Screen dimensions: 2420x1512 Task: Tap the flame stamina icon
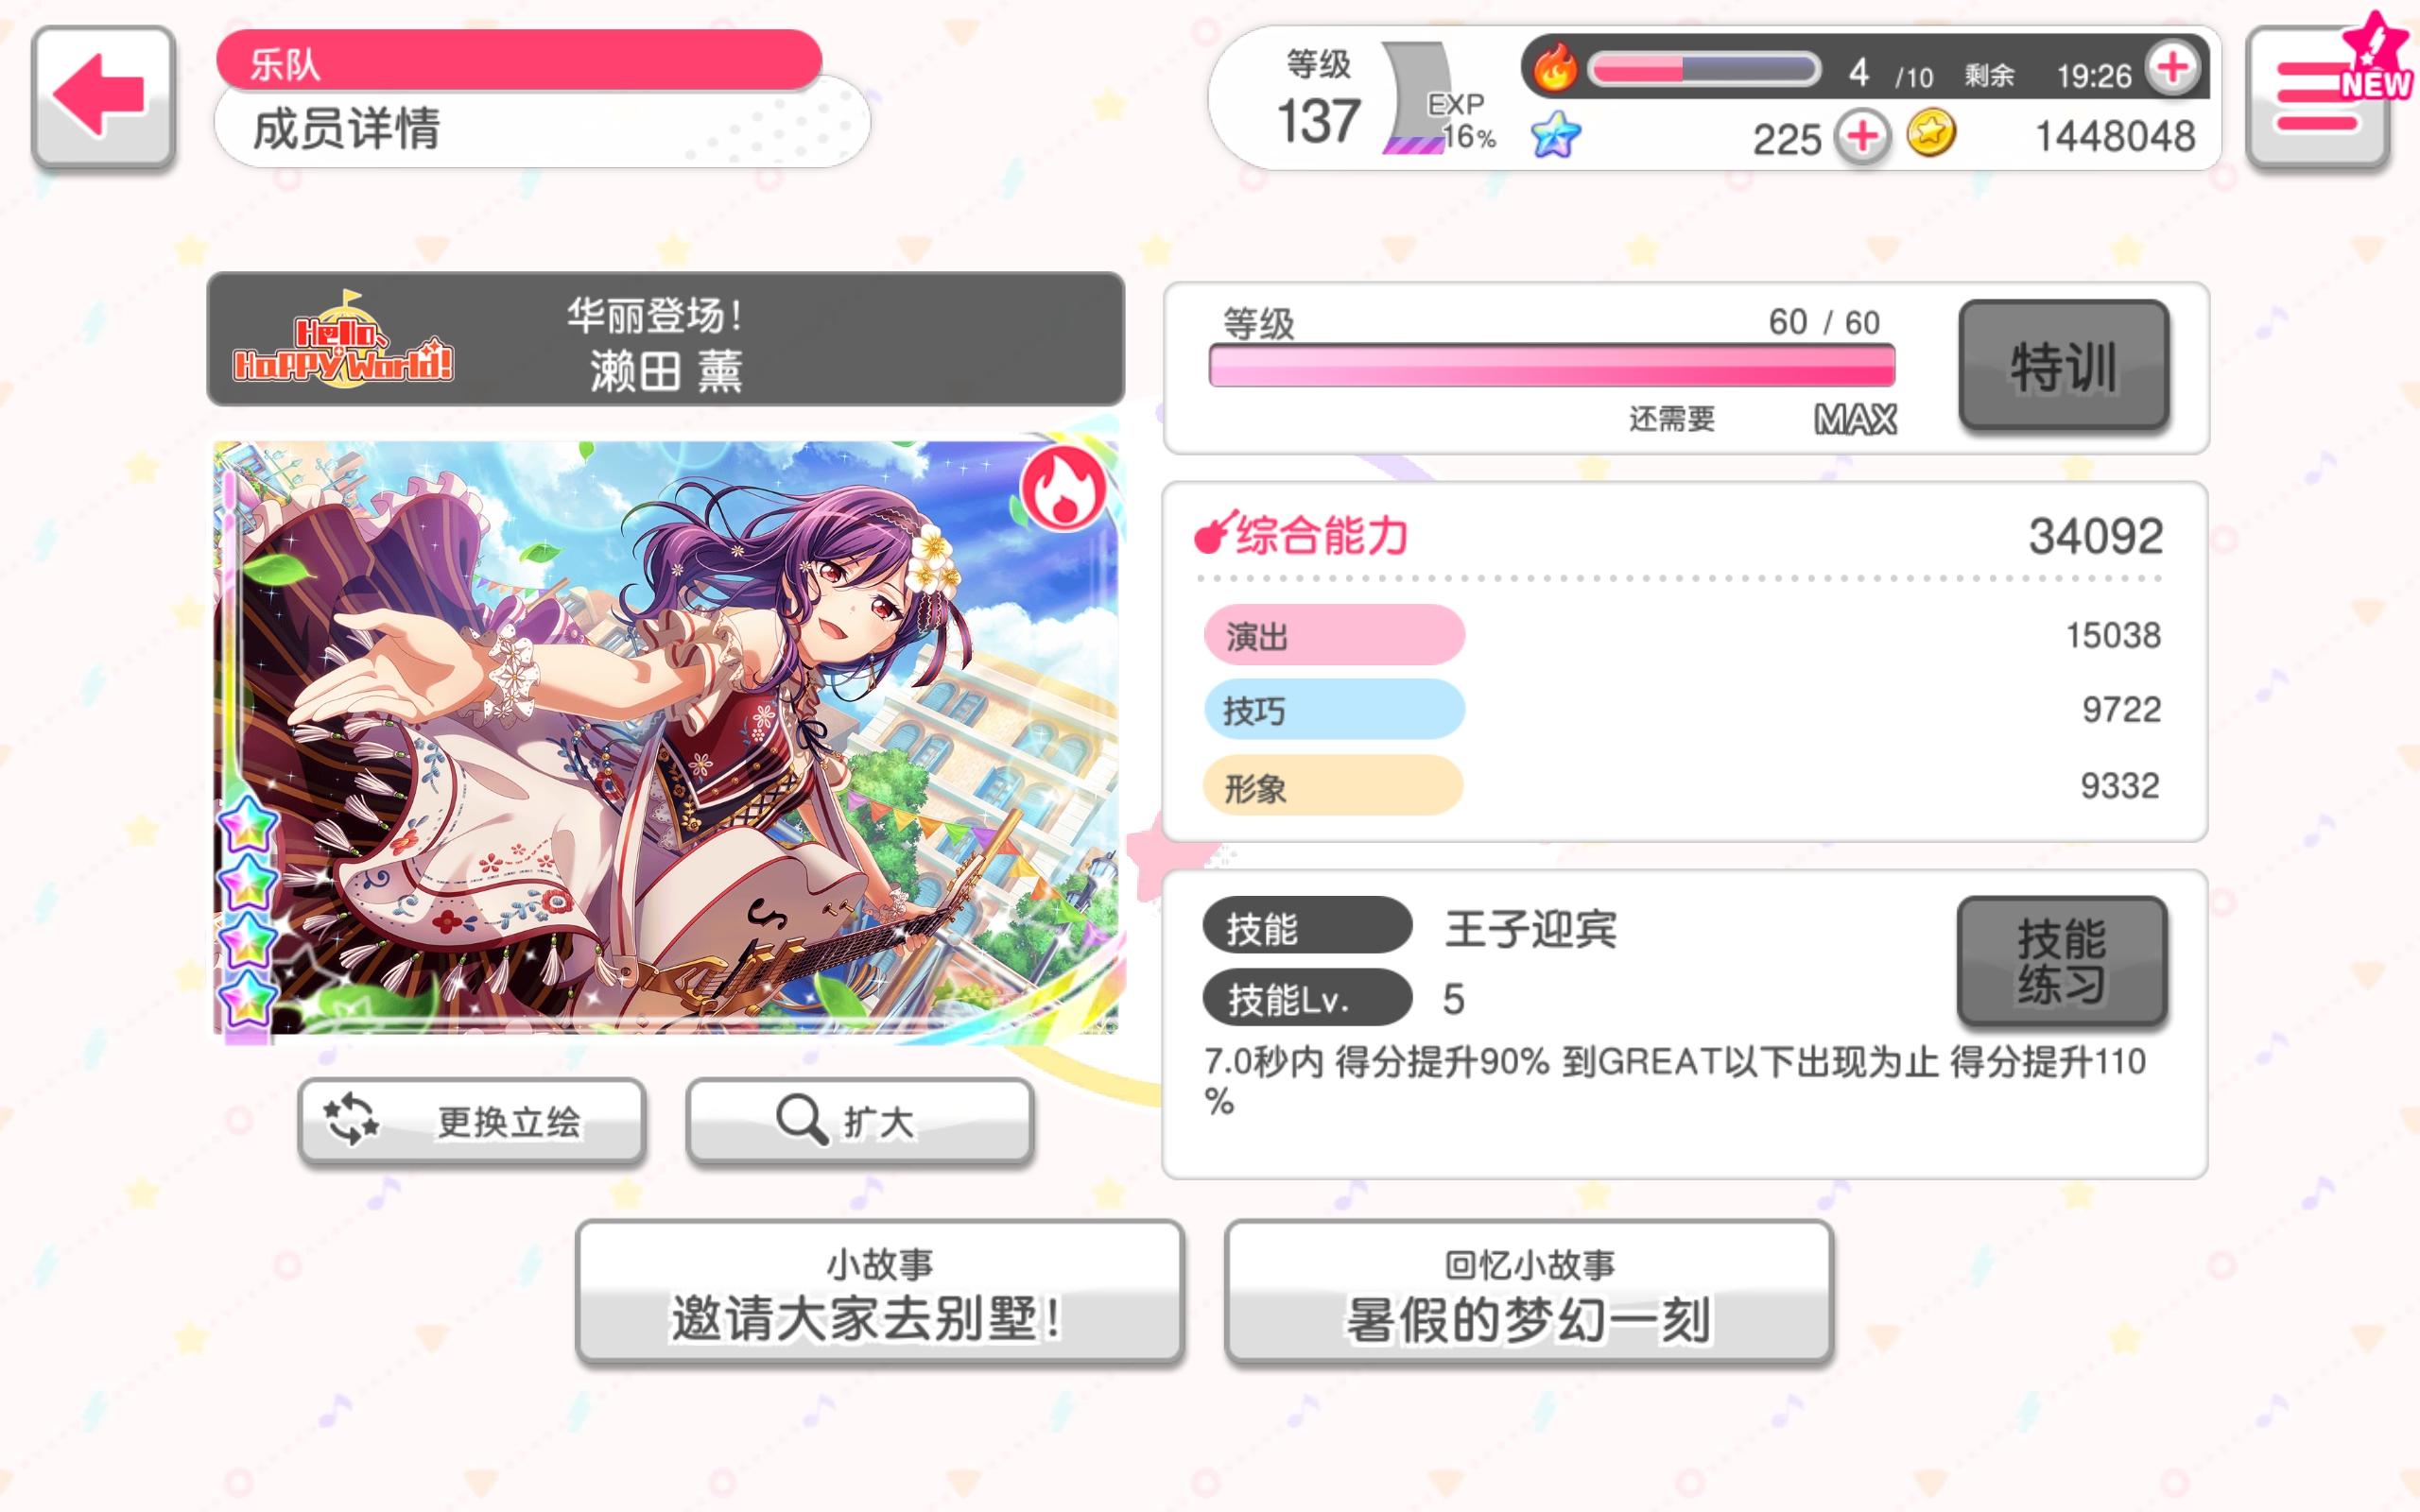1554,68
